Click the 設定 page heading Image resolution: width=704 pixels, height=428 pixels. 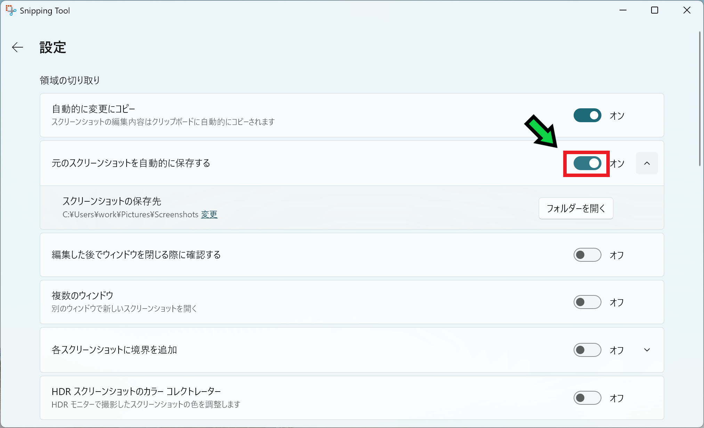pyautogui.click(x=52, y=48)
